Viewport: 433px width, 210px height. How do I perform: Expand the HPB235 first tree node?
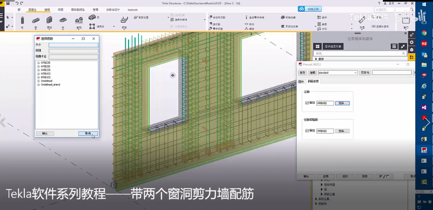tap(39, 63)
